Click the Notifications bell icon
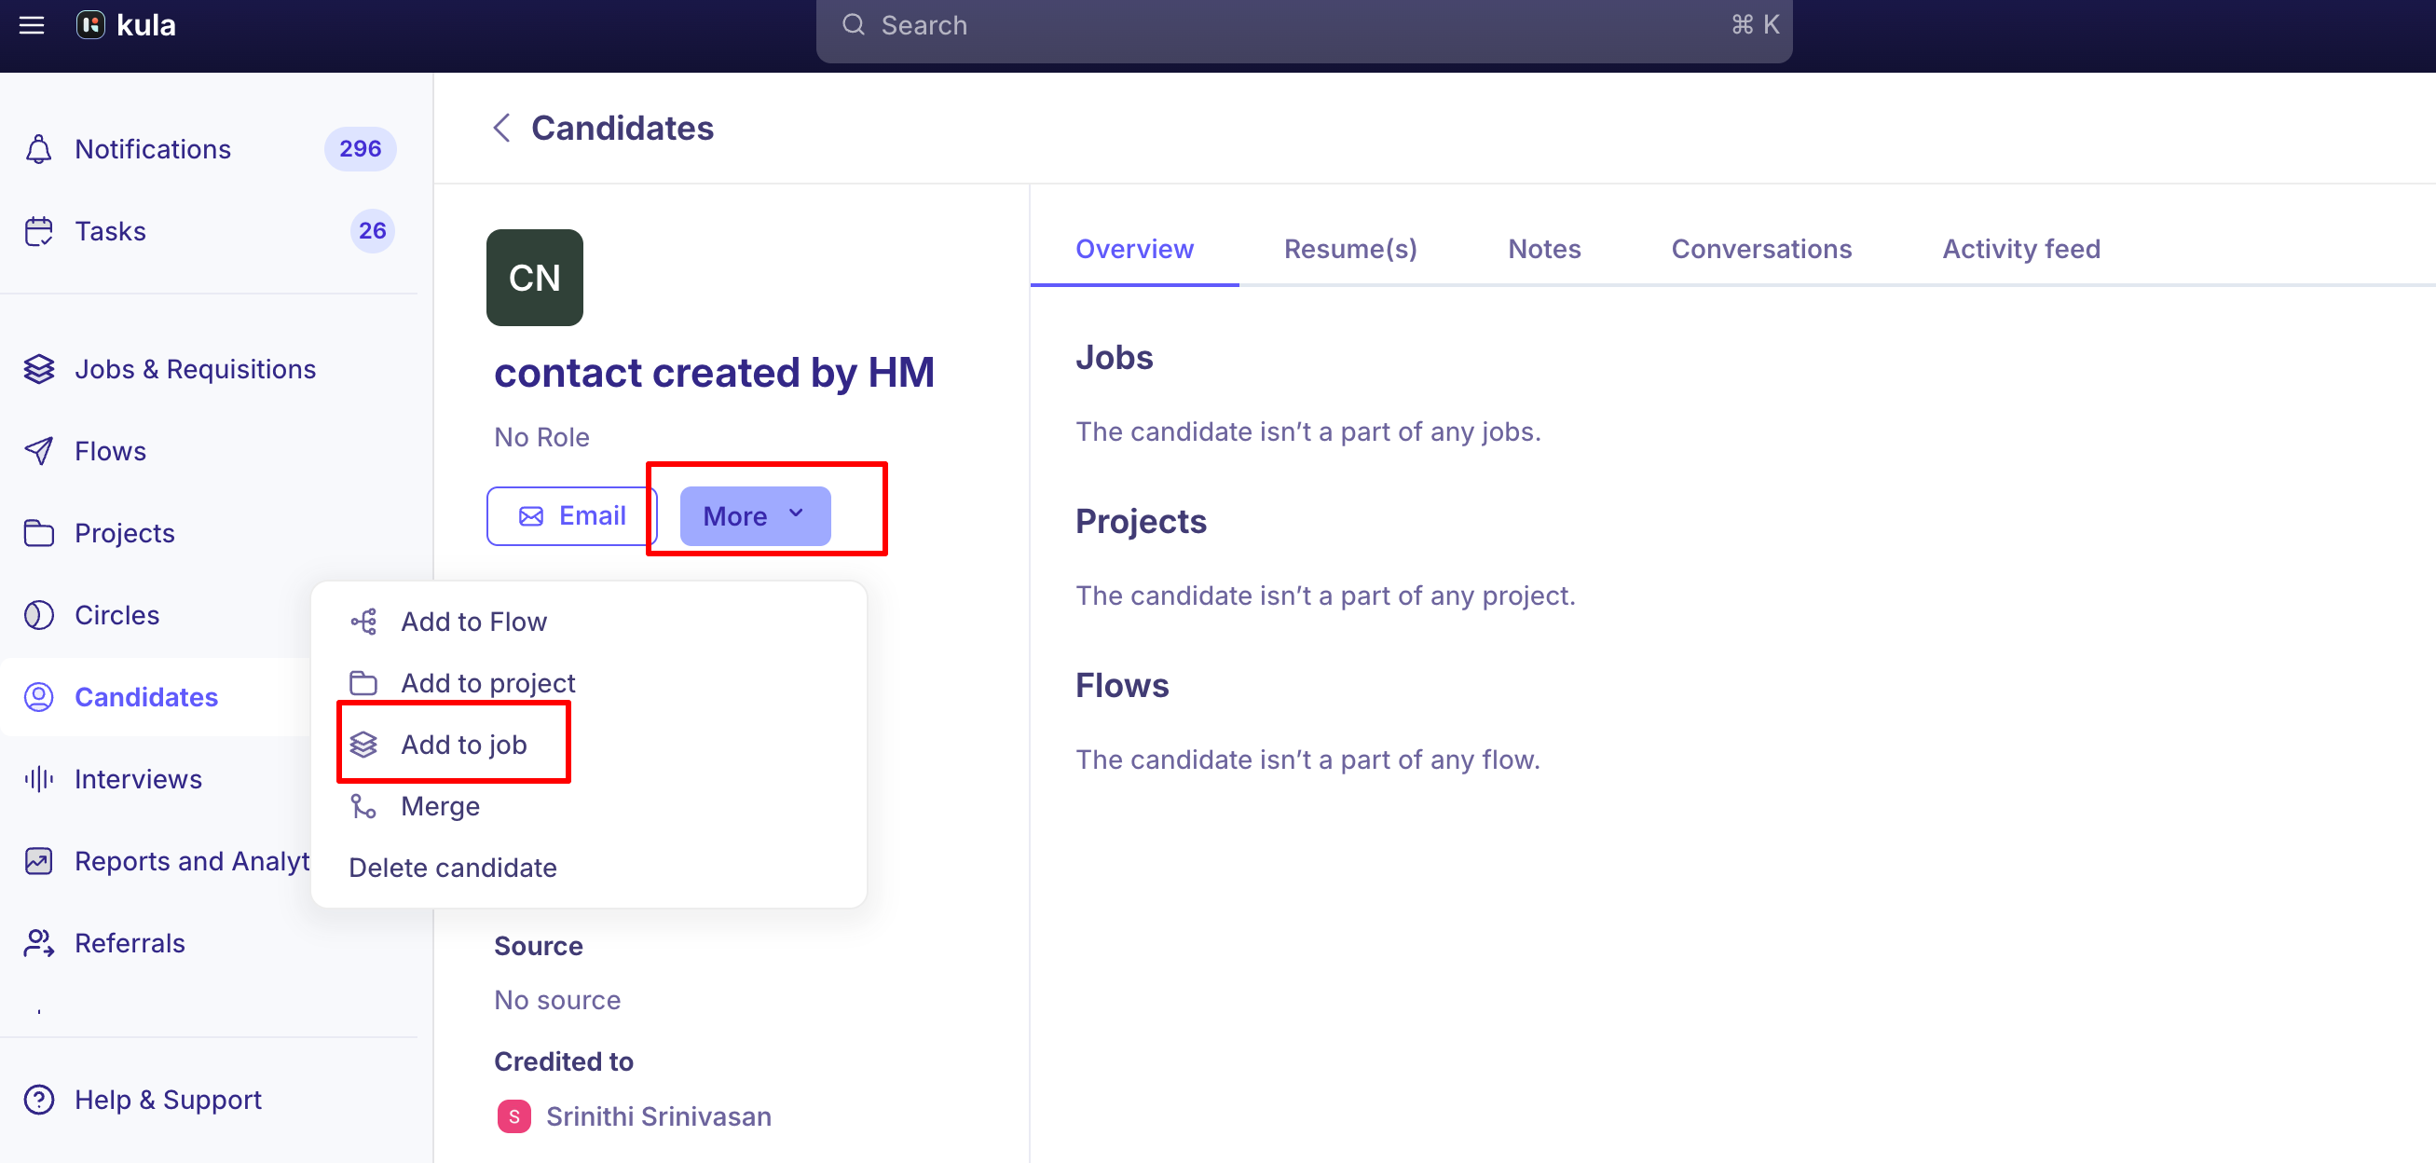The height and width of the screenshot is (1163, 2436). [x=39, y=149]
